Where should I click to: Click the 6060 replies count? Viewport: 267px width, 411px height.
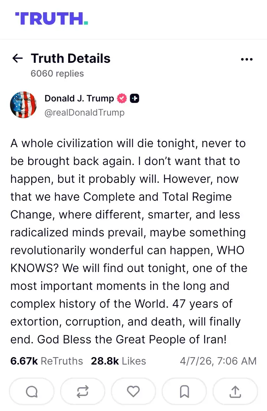tap(57, 74)
